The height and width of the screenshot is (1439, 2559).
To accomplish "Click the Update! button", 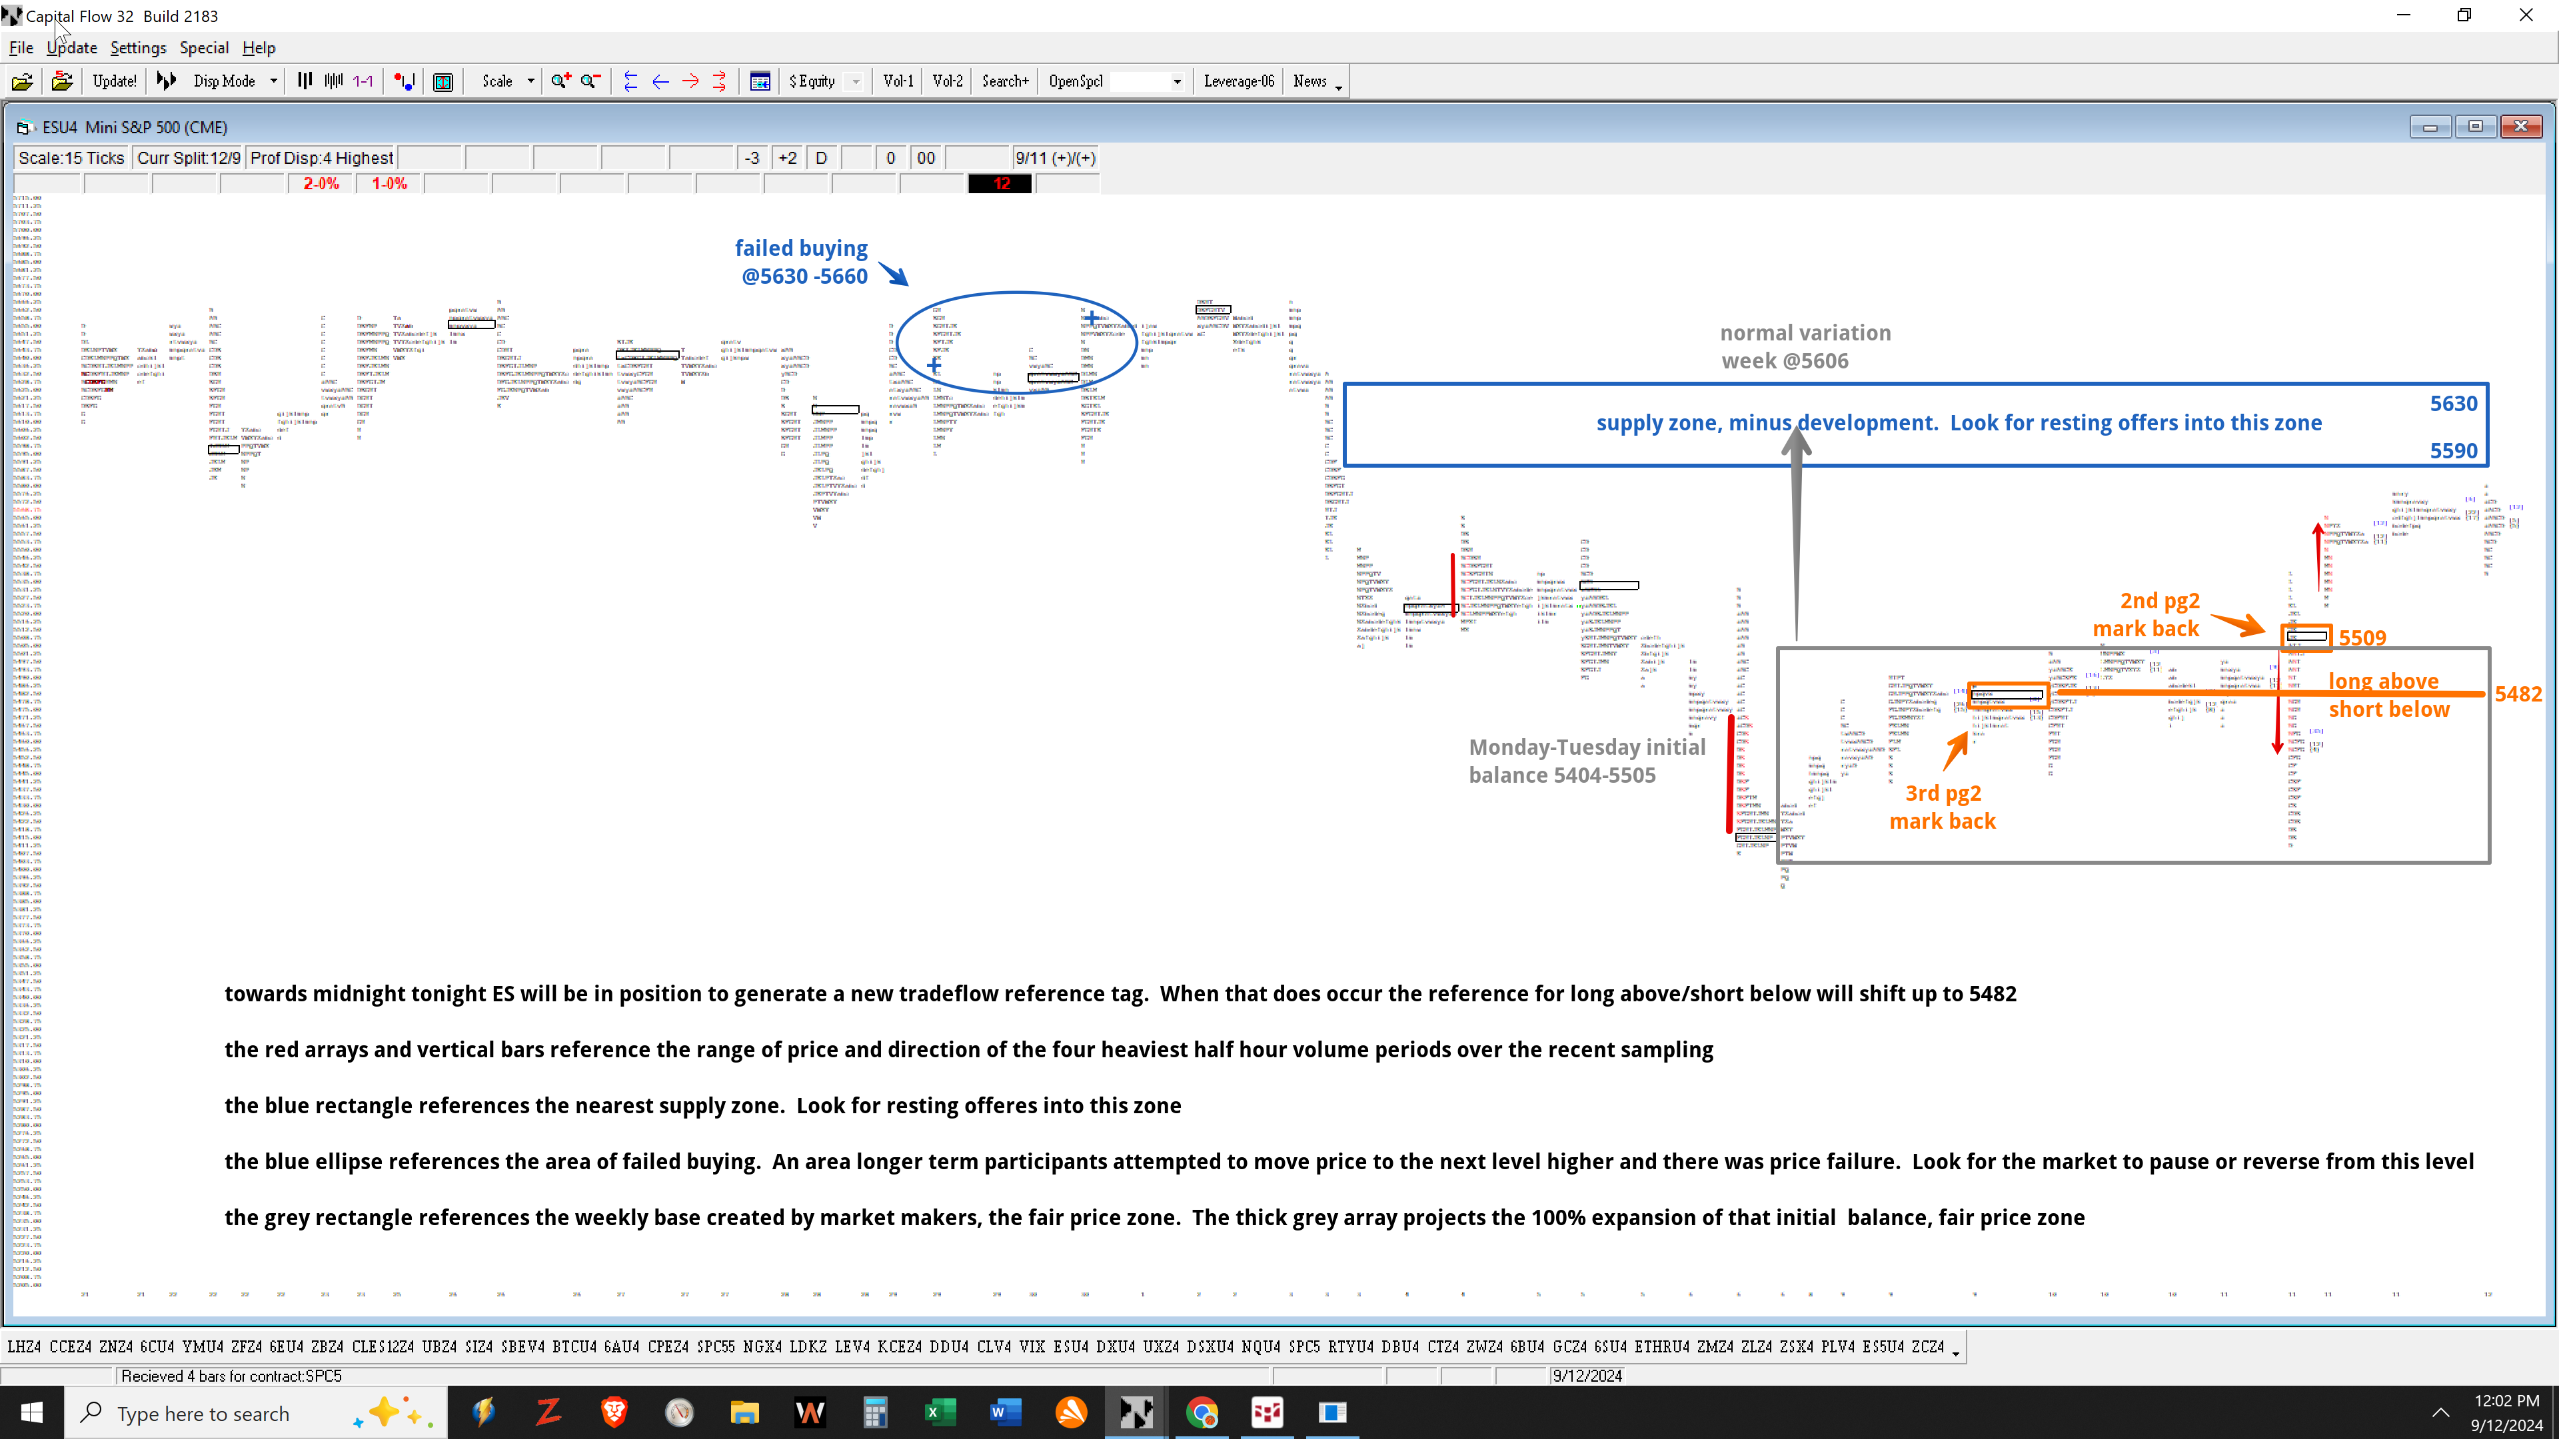I will (x=113, y=81).
